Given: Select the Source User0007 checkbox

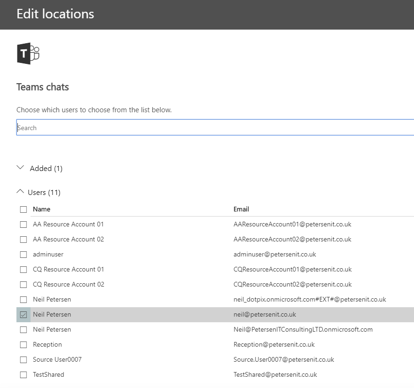Looking at the screenshot, I should coord(23,360).
